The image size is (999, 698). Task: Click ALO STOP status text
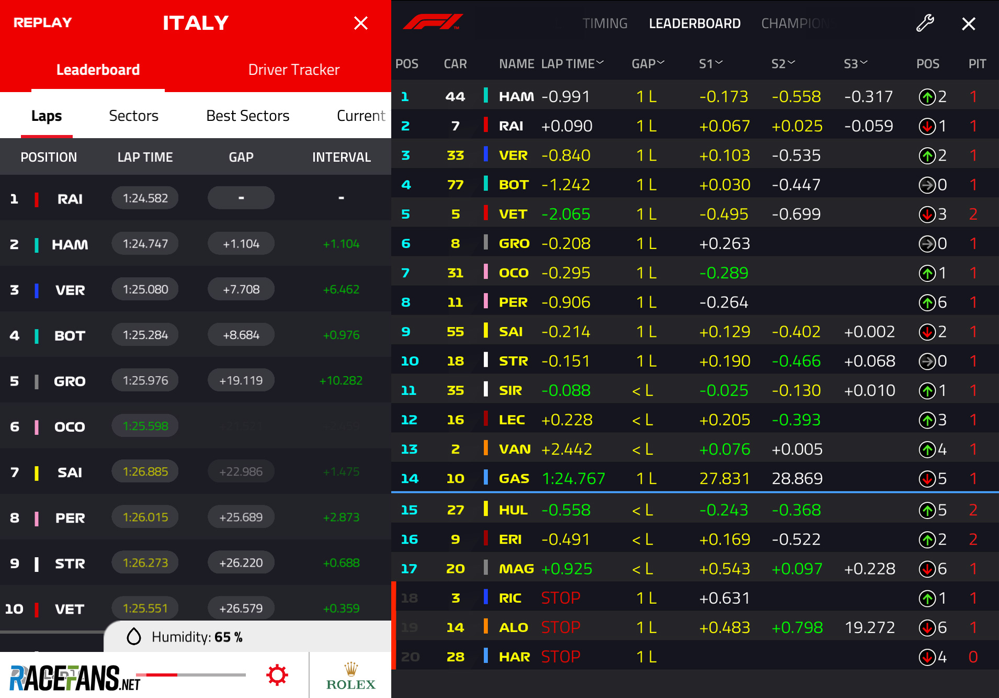click(x=561, y=627)
